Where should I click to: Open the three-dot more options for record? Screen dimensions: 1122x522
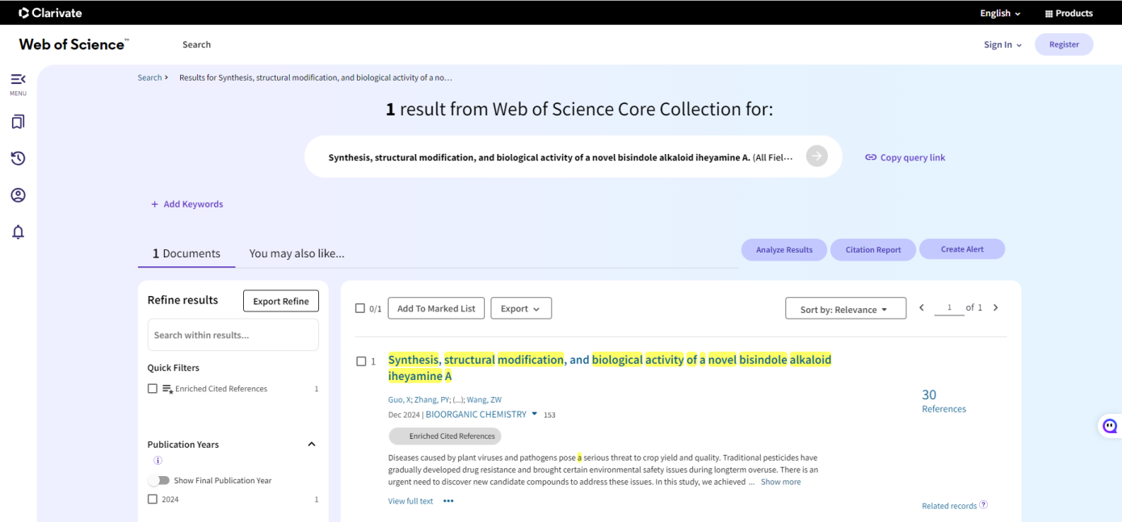point(448,501)
